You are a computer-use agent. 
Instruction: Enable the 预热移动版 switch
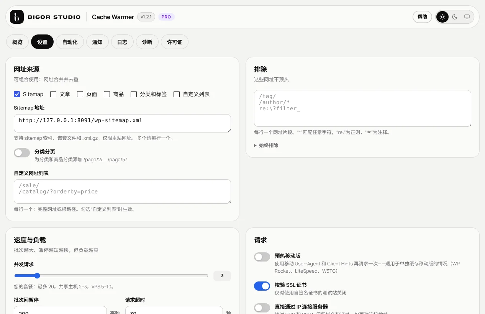coord(262,257)
